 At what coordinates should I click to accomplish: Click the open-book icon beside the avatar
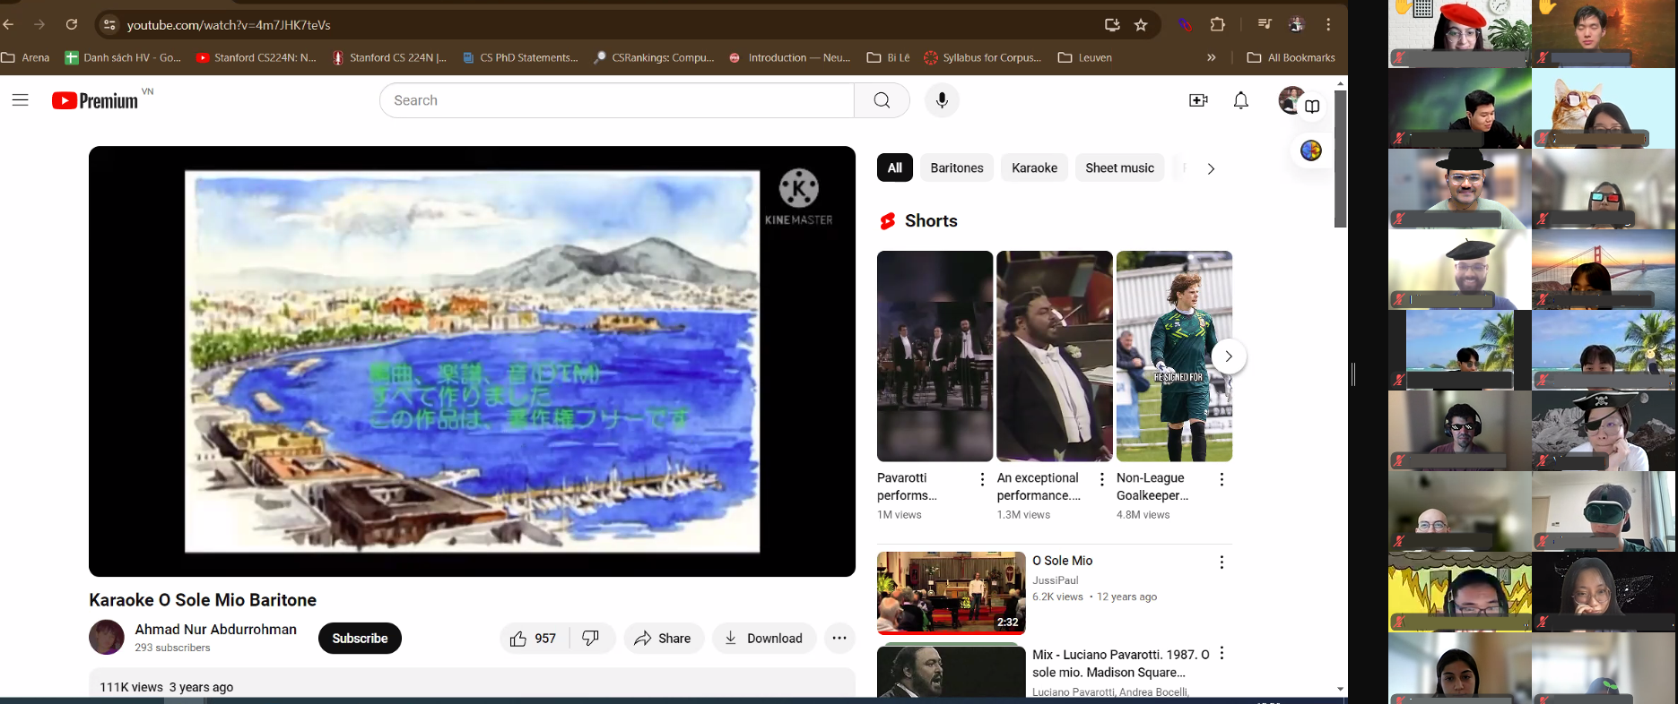(1312, 107)
